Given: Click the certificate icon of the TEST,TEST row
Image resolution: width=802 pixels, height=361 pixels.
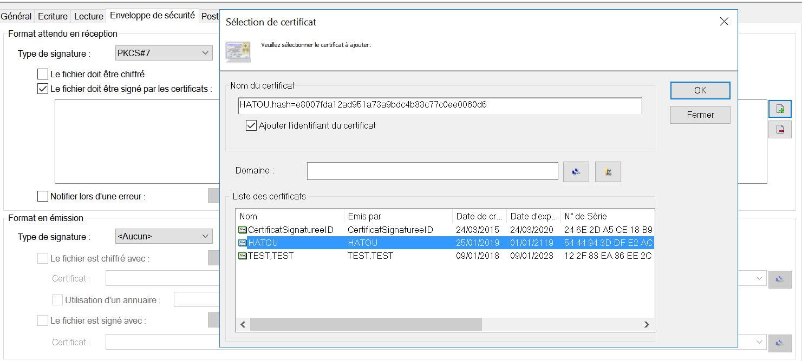Looking at the screenshot, I should [242, 256].
